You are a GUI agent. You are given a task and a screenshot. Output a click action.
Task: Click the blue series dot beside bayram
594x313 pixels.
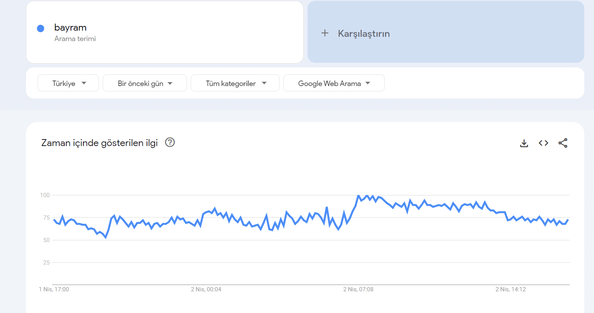[40, 28]
